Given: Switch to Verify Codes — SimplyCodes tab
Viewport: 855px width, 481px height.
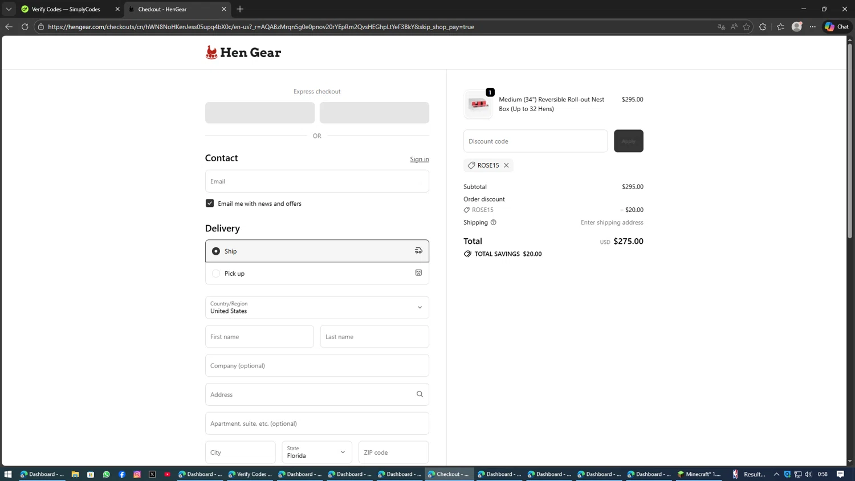Looking at the screenshot, I should (x=66, y=9).
